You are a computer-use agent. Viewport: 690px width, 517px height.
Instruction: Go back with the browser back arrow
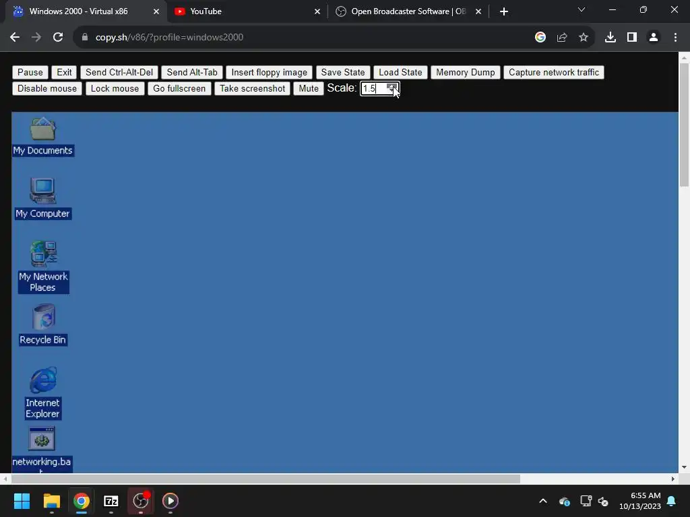[15, 38]
